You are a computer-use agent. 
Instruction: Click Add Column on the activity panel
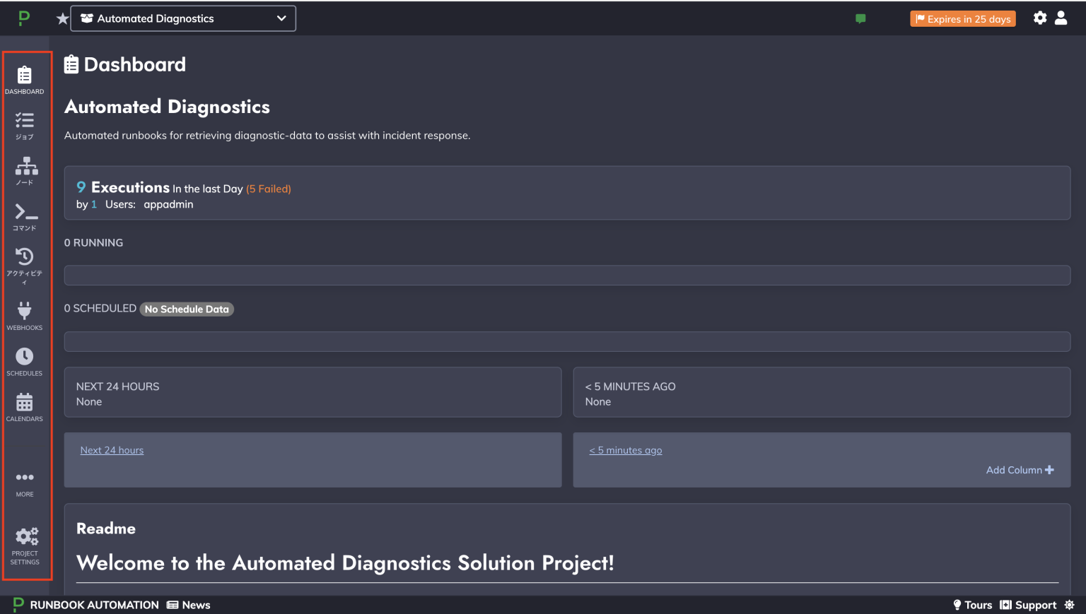(x=1020, y=469)
